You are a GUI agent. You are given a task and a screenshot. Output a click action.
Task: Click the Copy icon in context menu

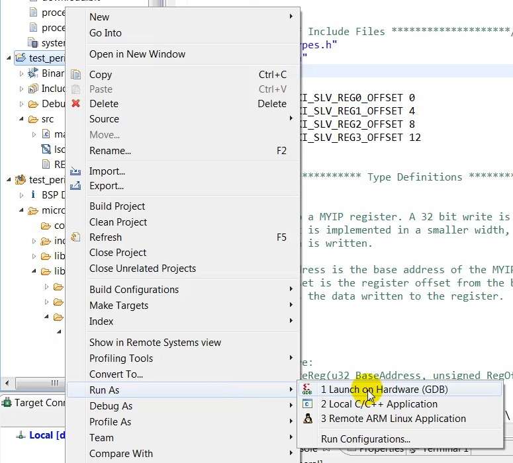(x=76, y=75)
